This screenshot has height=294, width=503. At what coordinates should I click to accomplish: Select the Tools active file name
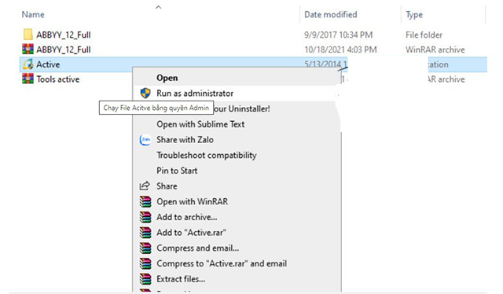pyautogui.click(x=58, y=79)
